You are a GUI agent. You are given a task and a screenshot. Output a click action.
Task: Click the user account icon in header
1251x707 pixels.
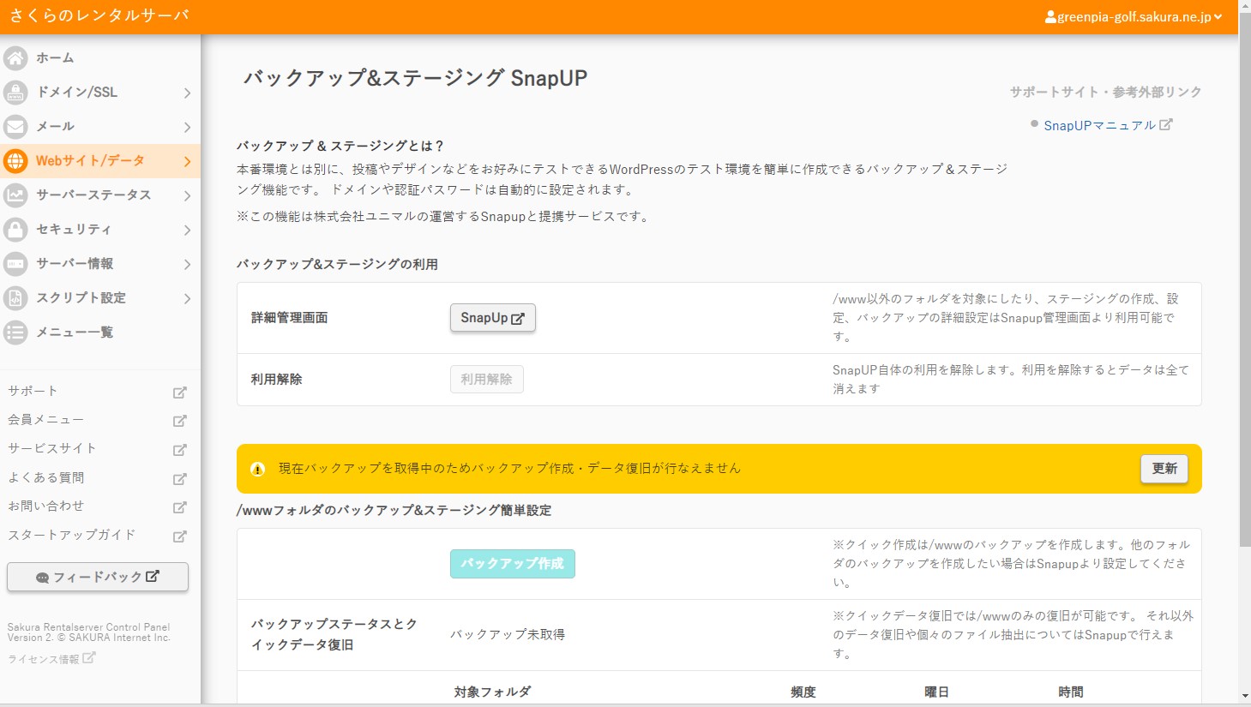click(1050, 17)
